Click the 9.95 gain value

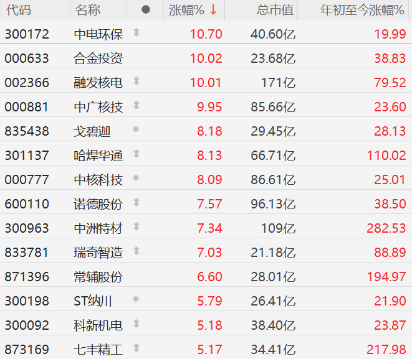[x=209, y=107]
